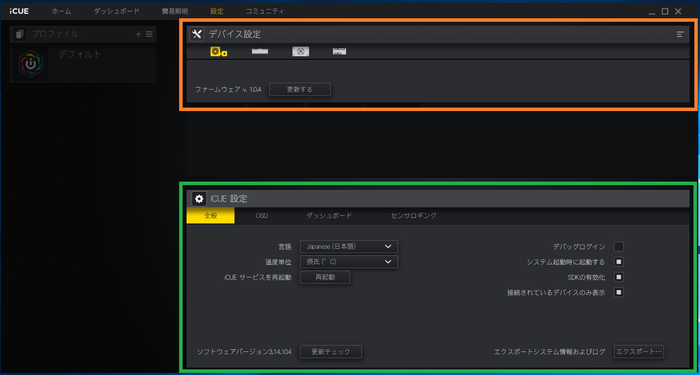This screenshot has width=700, height=375.
Task: Select the power supply device icon
Action: [x=301, y=51]
